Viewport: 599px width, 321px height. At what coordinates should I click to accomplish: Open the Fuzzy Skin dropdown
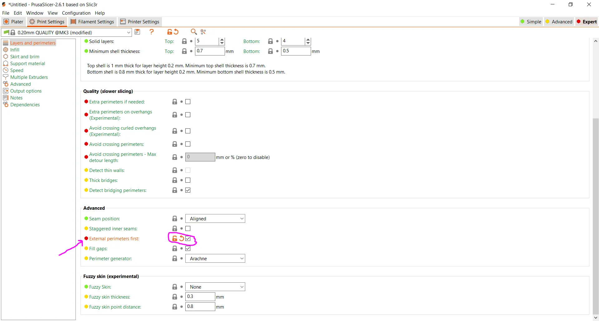click(215, 287)
